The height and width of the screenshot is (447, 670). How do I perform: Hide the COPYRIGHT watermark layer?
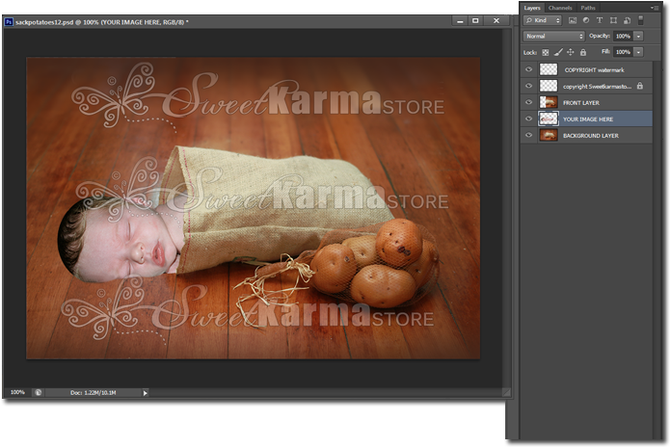pos(529,69)
